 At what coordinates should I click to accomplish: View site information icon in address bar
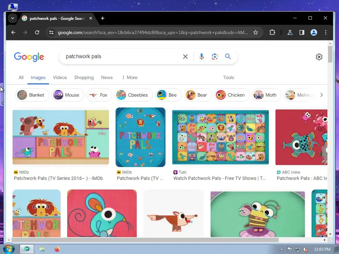pos(51,32)
